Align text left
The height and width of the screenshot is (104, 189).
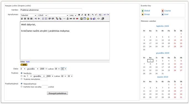[x=22, y=19]
